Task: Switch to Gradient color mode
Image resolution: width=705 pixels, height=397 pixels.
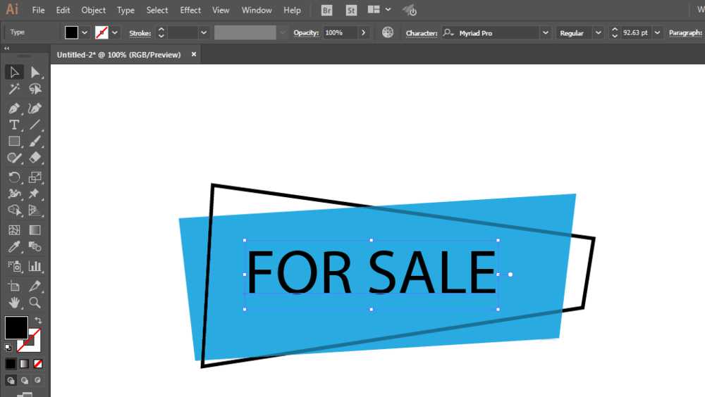Action: 24,364
